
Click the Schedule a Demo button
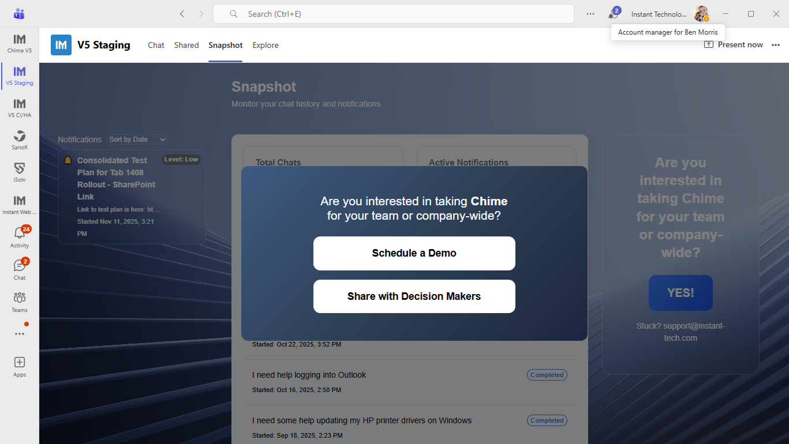[414, 253]
